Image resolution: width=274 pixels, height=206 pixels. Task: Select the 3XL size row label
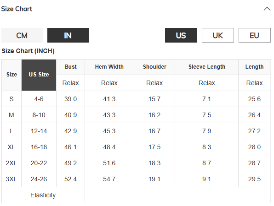pos(11,179)
